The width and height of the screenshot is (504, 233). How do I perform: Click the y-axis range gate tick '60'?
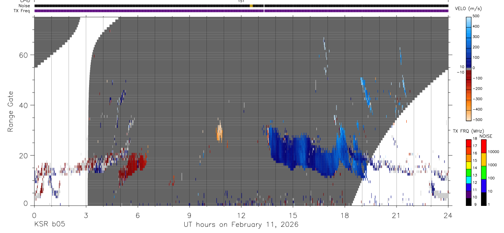tap(24, 55)
